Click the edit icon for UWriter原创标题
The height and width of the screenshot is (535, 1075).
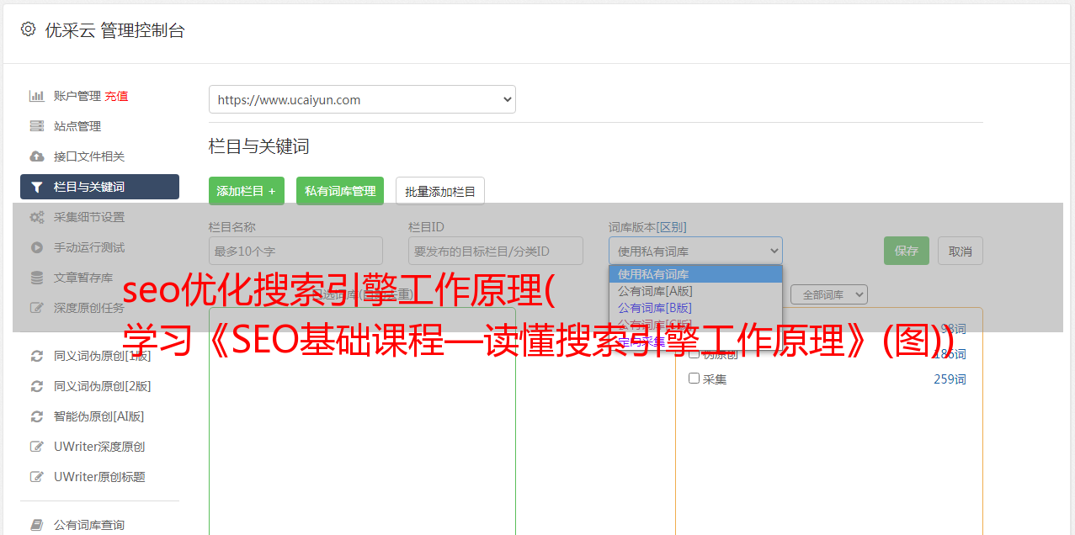[x=37, y=477]
